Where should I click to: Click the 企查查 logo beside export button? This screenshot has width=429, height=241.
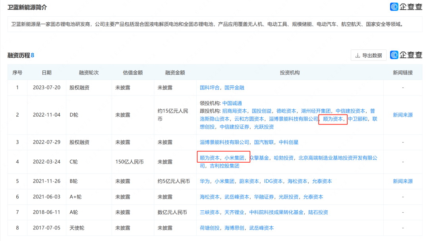(x=406, y=55)
